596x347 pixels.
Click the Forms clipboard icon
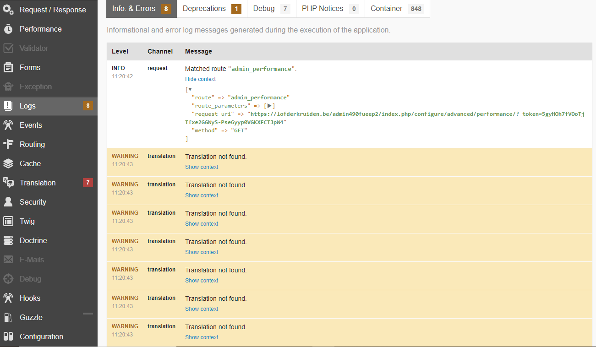tap(8, 67)
